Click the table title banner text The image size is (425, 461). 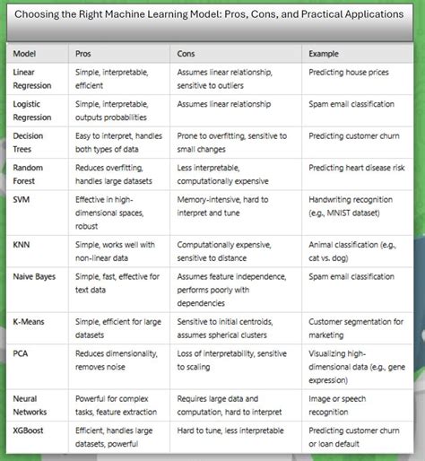pos(209,14)
